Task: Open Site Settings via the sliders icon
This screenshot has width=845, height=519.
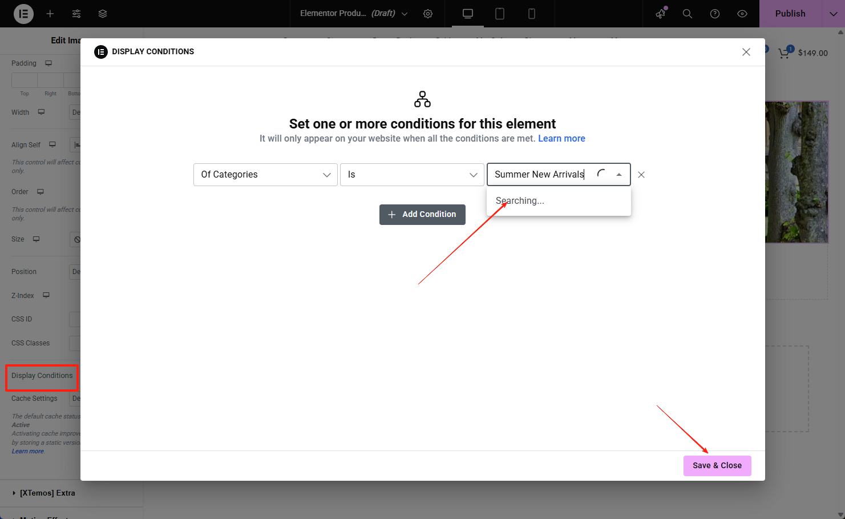Action: click(x=76, y=14)
